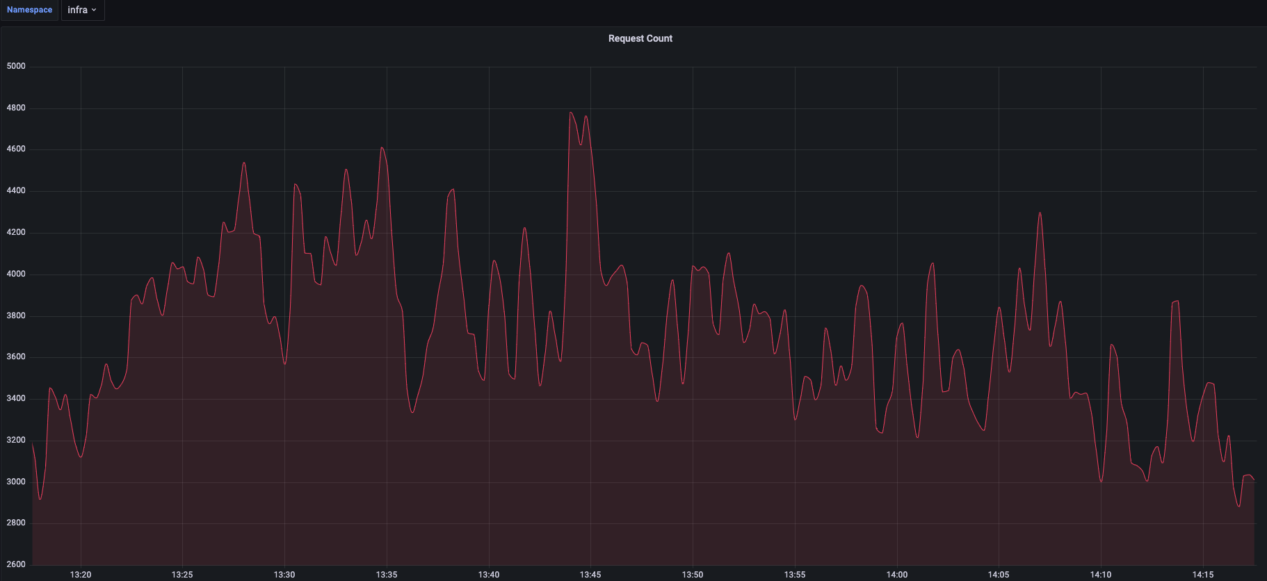Select the 4000 y-axis tick label
Screen dimensions: 1267x581
click(16, 275)
